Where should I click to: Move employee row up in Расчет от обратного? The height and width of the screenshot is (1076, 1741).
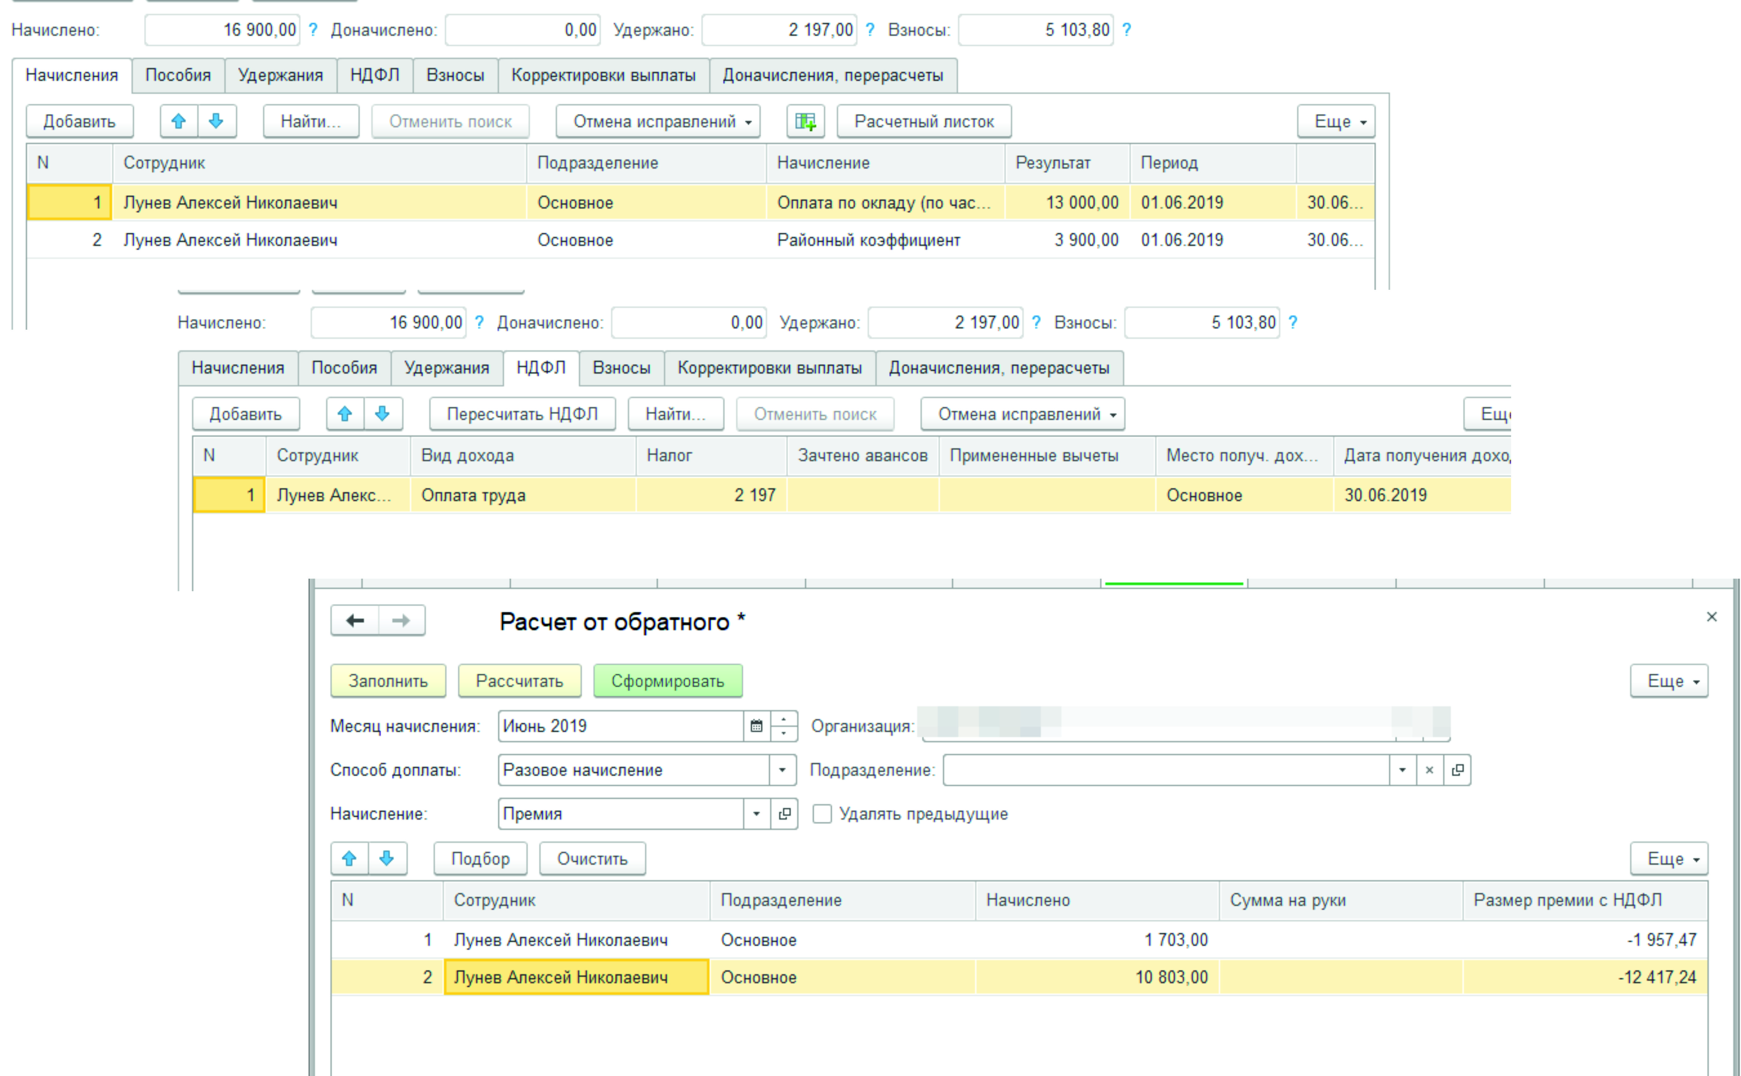coord(350,859)
